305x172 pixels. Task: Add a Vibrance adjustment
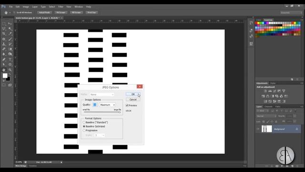284,91
